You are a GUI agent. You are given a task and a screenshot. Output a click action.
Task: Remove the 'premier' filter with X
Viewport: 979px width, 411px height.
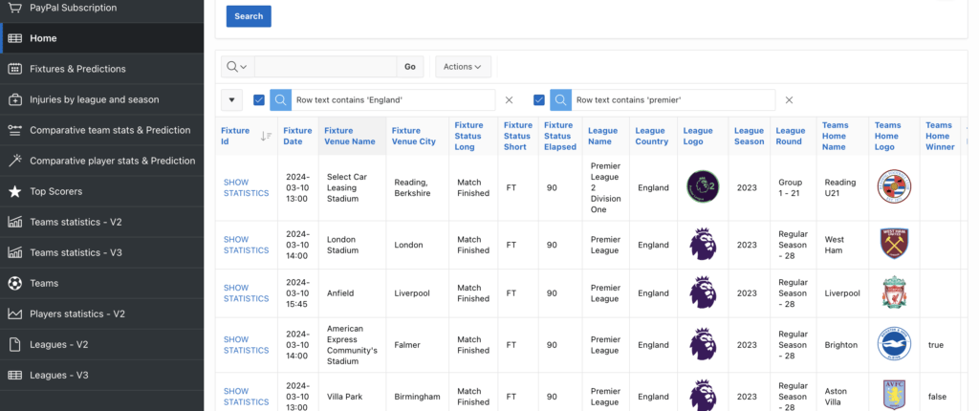pyautogui.click(x=789, y=100)
